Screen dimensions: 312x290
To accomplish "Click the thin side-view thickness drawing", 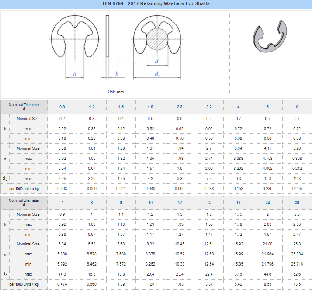I will pyautogui.click(x=107, y=36).
